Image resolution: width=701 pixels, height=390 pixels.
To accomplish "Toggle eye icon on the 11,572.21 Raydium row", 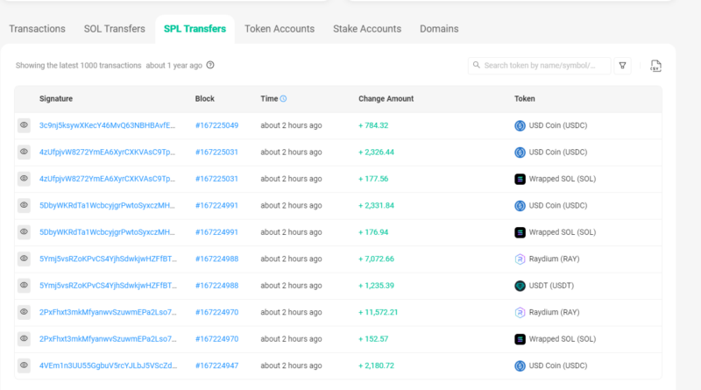I will (x=25, y=312).
